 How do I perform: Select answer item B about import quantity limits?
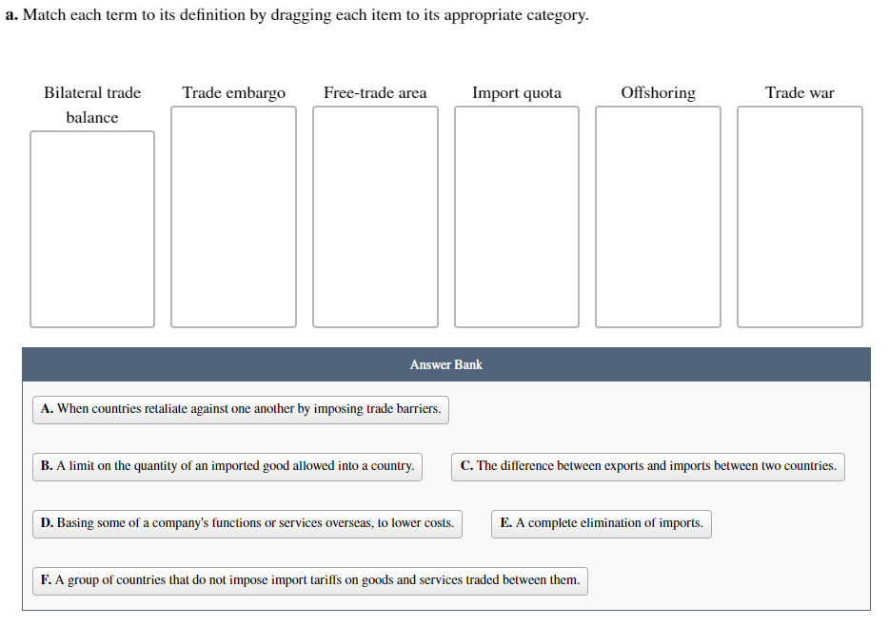[x=227, y=466]
